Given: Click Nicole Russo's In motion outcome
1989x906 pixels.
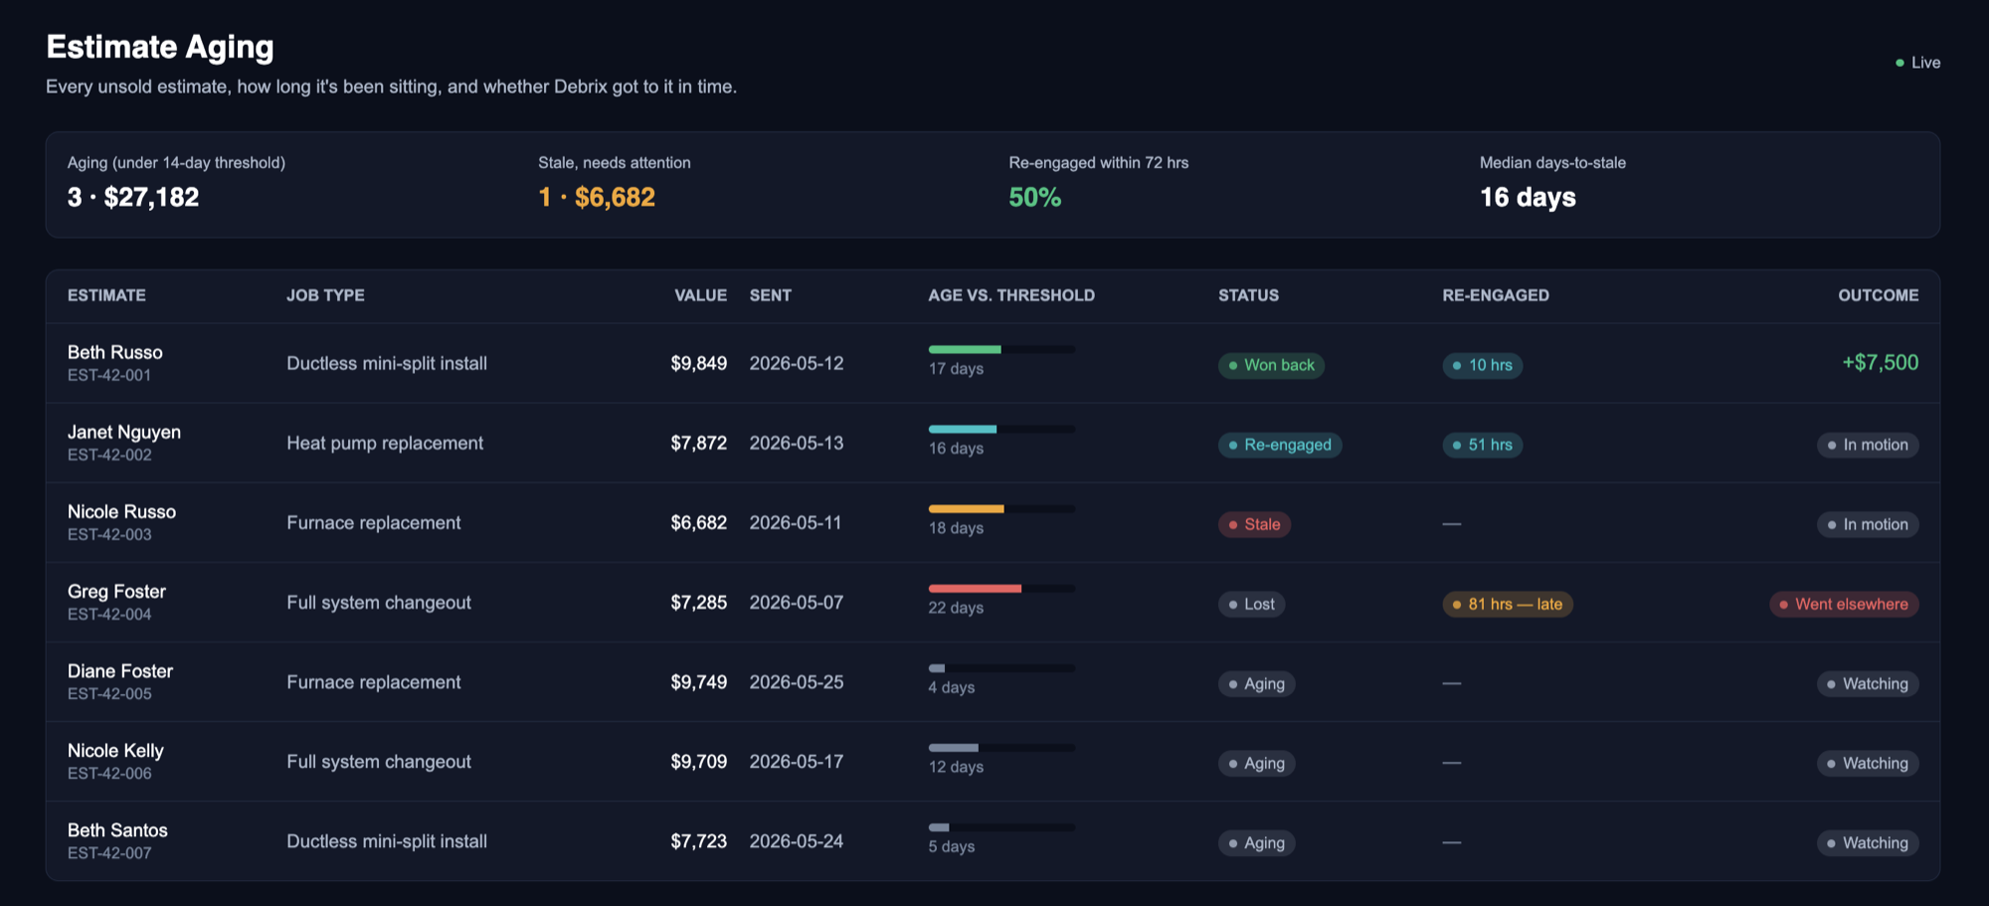Looking at the screenshot, I should (1868, 524).
